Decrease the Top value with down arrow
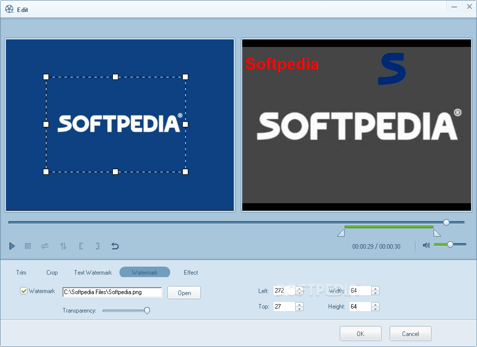 pos(300,309)
